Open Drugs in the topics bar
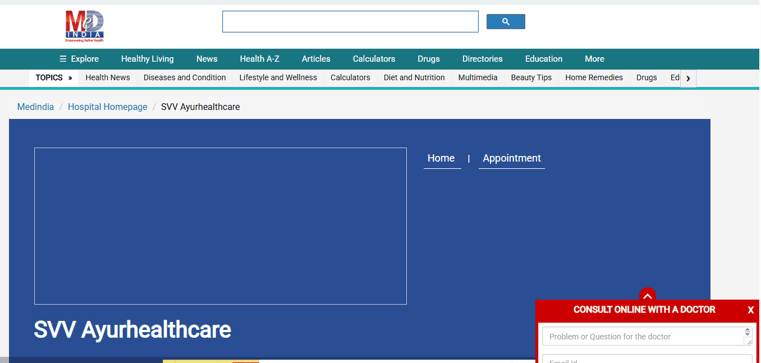The image size is (761, 363). click(x=647, y=77)
